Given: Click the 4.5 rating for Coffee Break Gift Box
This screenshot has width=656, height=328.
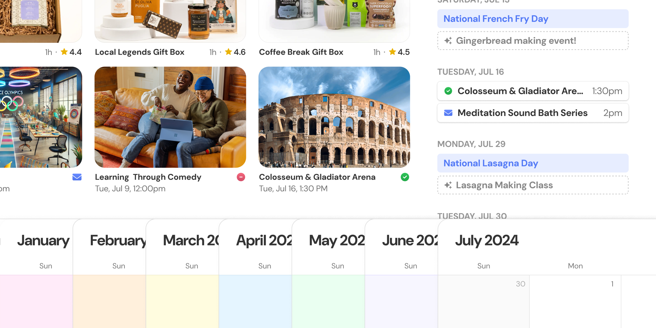Looking at the screenshot, I should pos(404,52).
